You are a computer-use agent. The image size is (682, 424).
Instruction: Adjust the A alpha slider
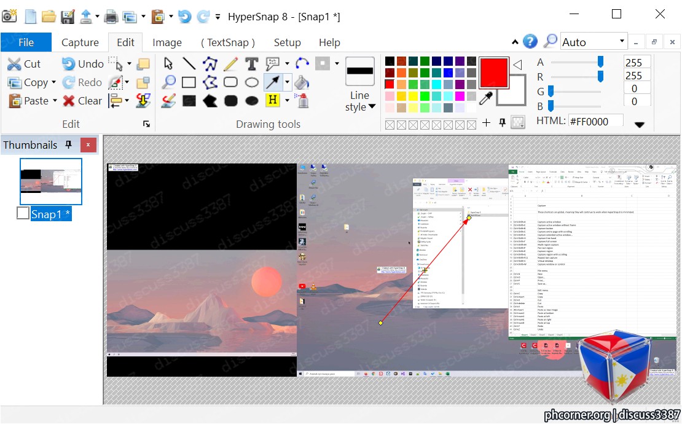(x=600, y=61)
